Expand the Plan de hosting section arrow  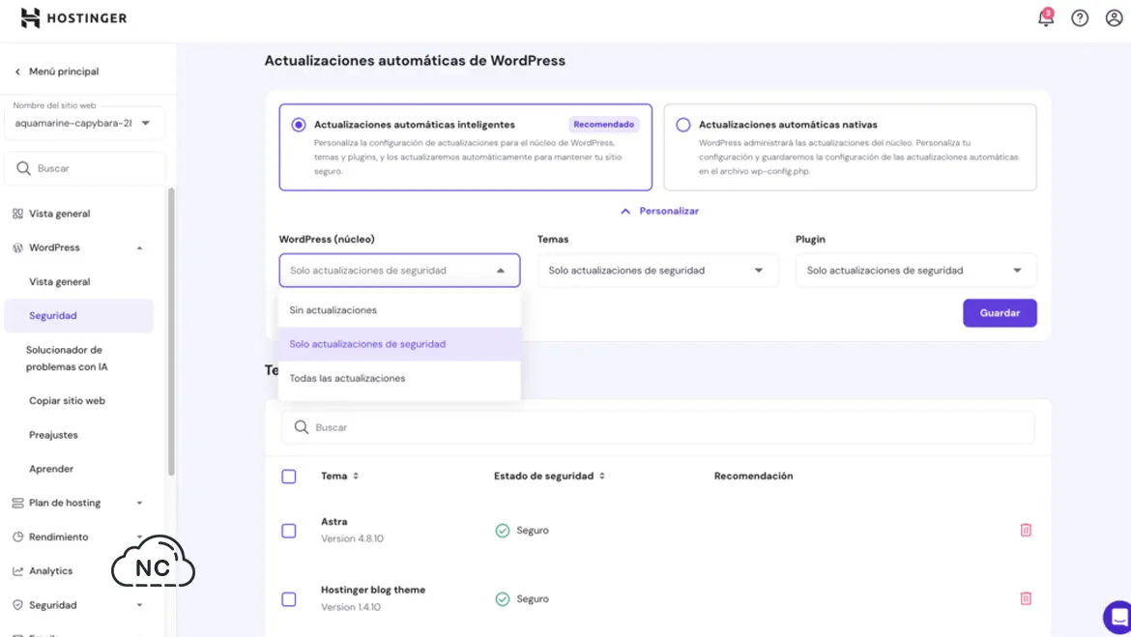139,503
